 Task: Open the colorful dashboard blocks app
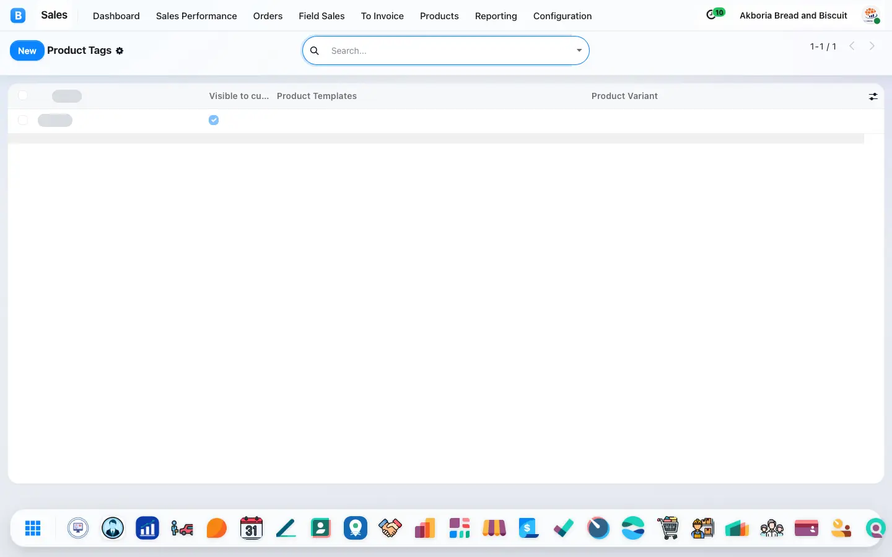point(460,528)
